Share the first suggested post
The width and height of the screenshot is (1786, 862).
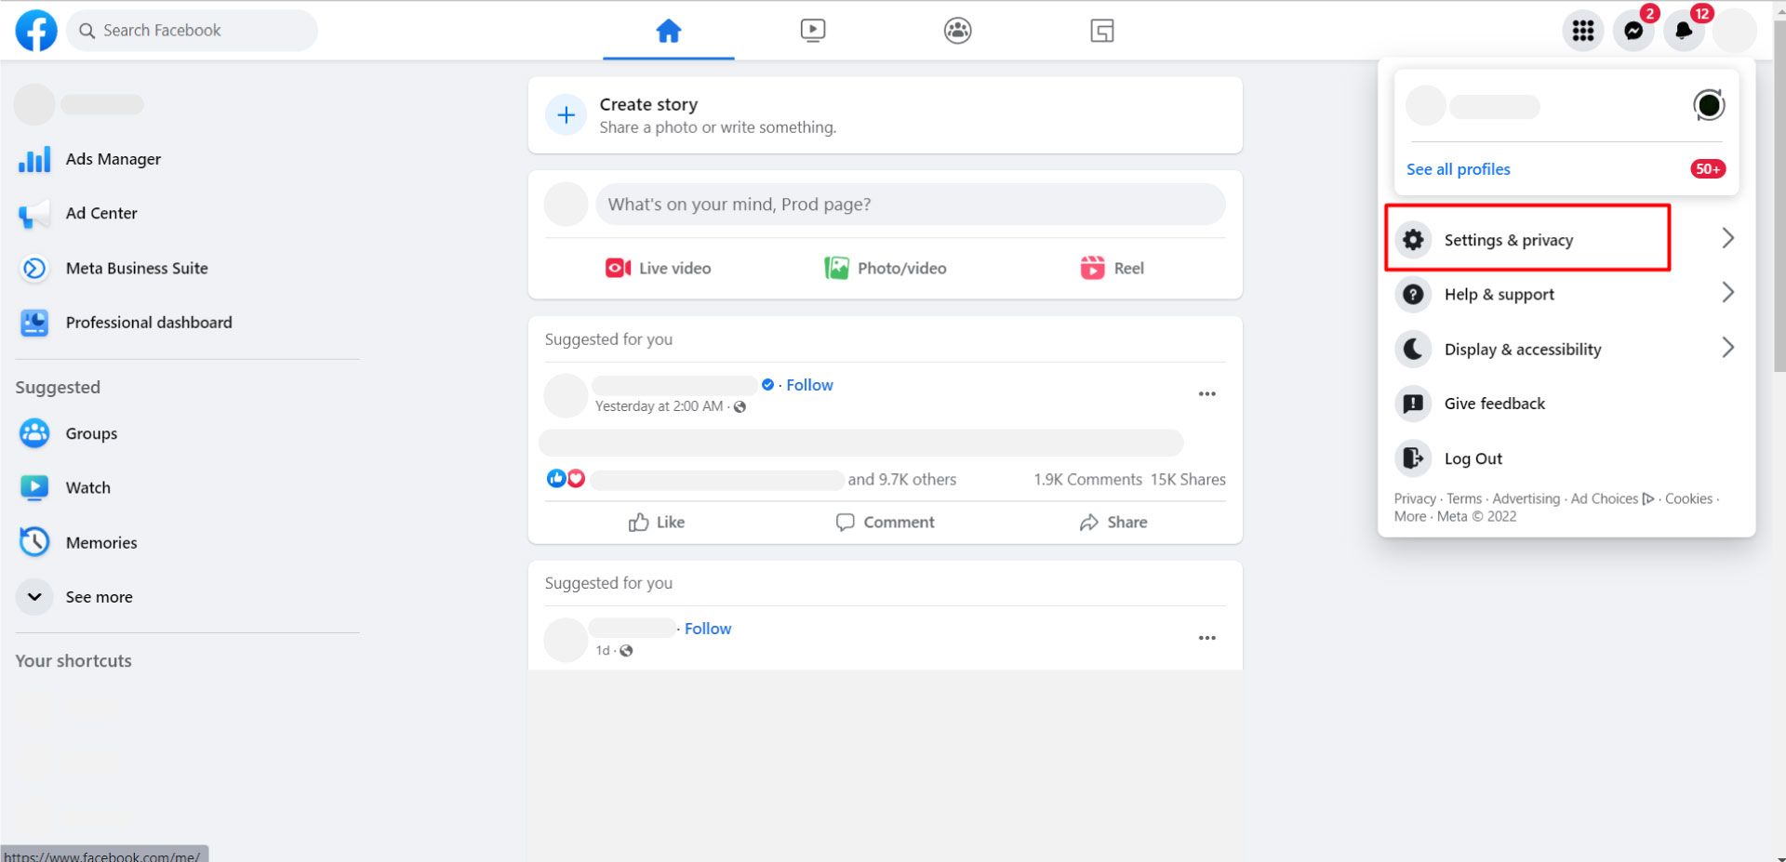tap(1113, 523)
